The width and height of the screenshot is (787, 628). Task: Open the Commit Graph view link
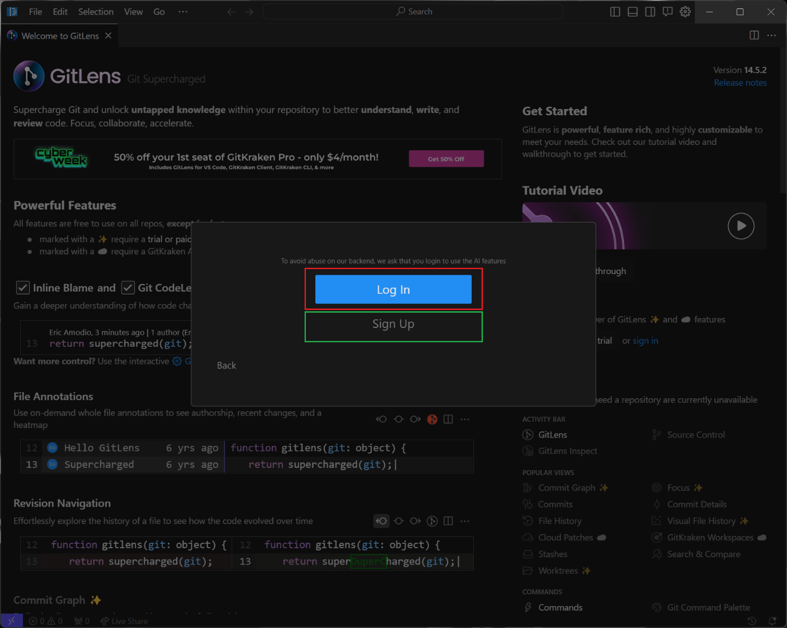pos(566,488)
